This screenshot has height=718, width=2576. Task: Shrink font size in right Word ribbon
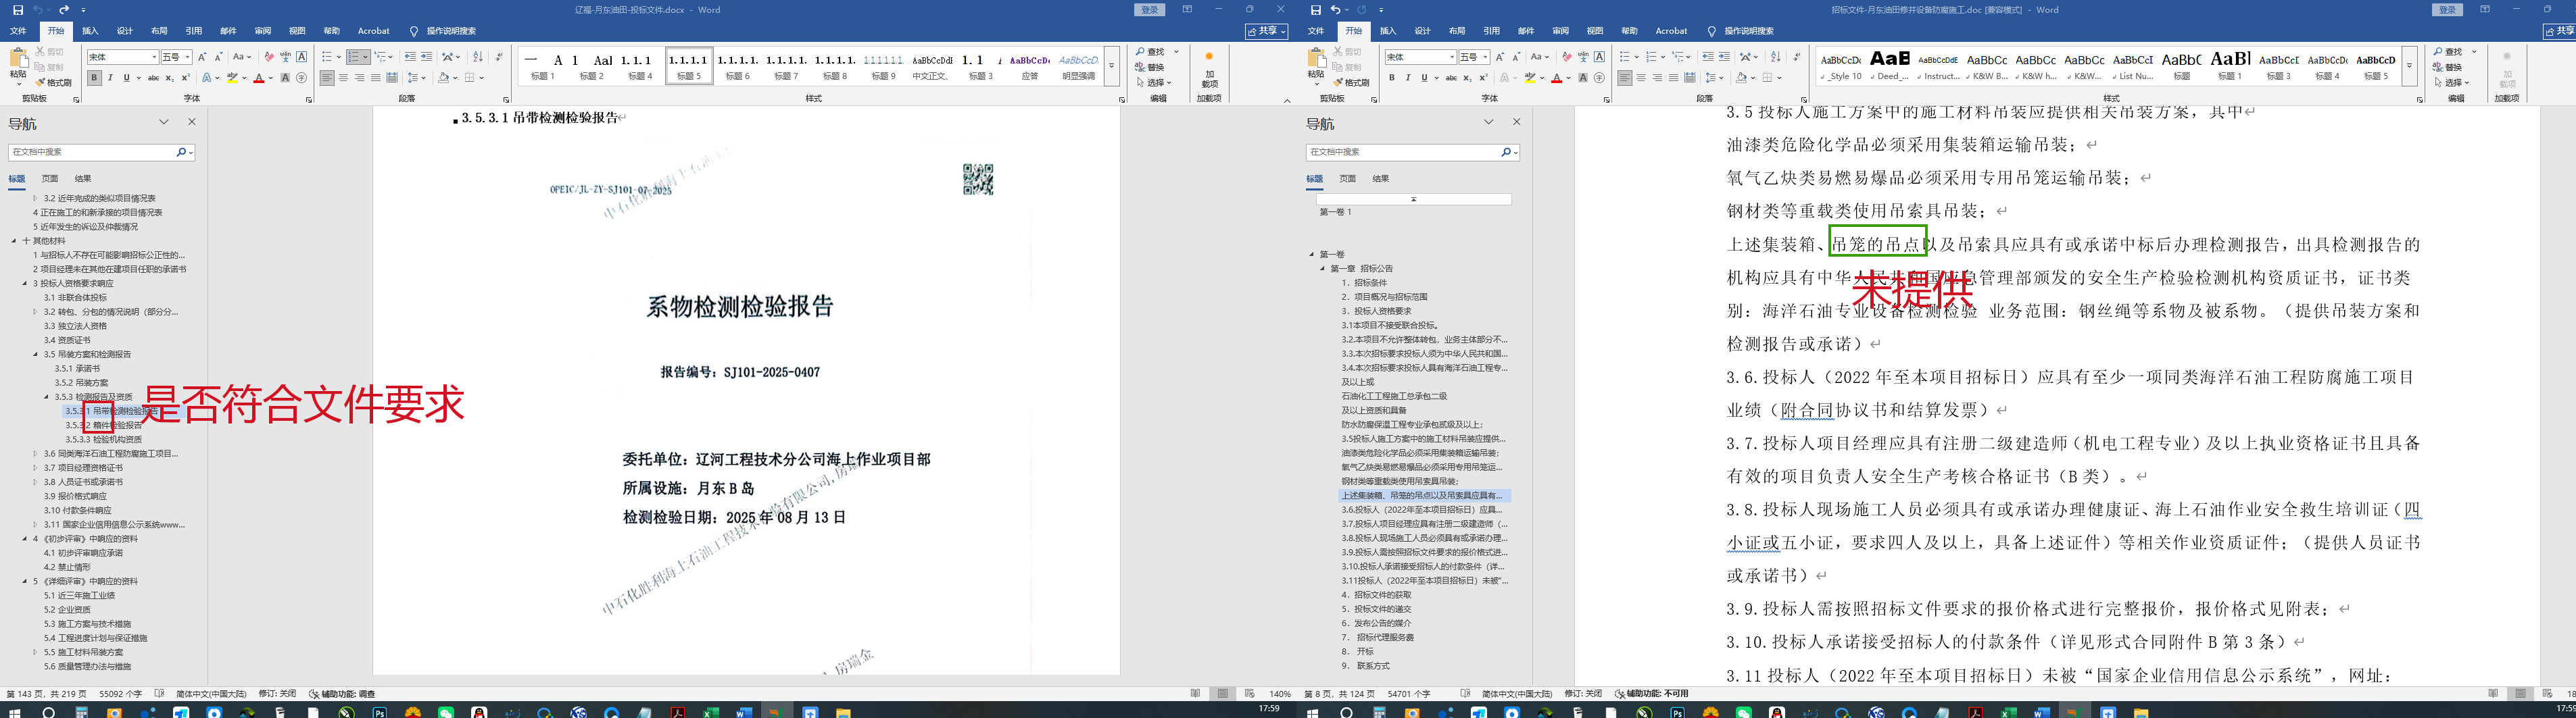coord(1516,57)
